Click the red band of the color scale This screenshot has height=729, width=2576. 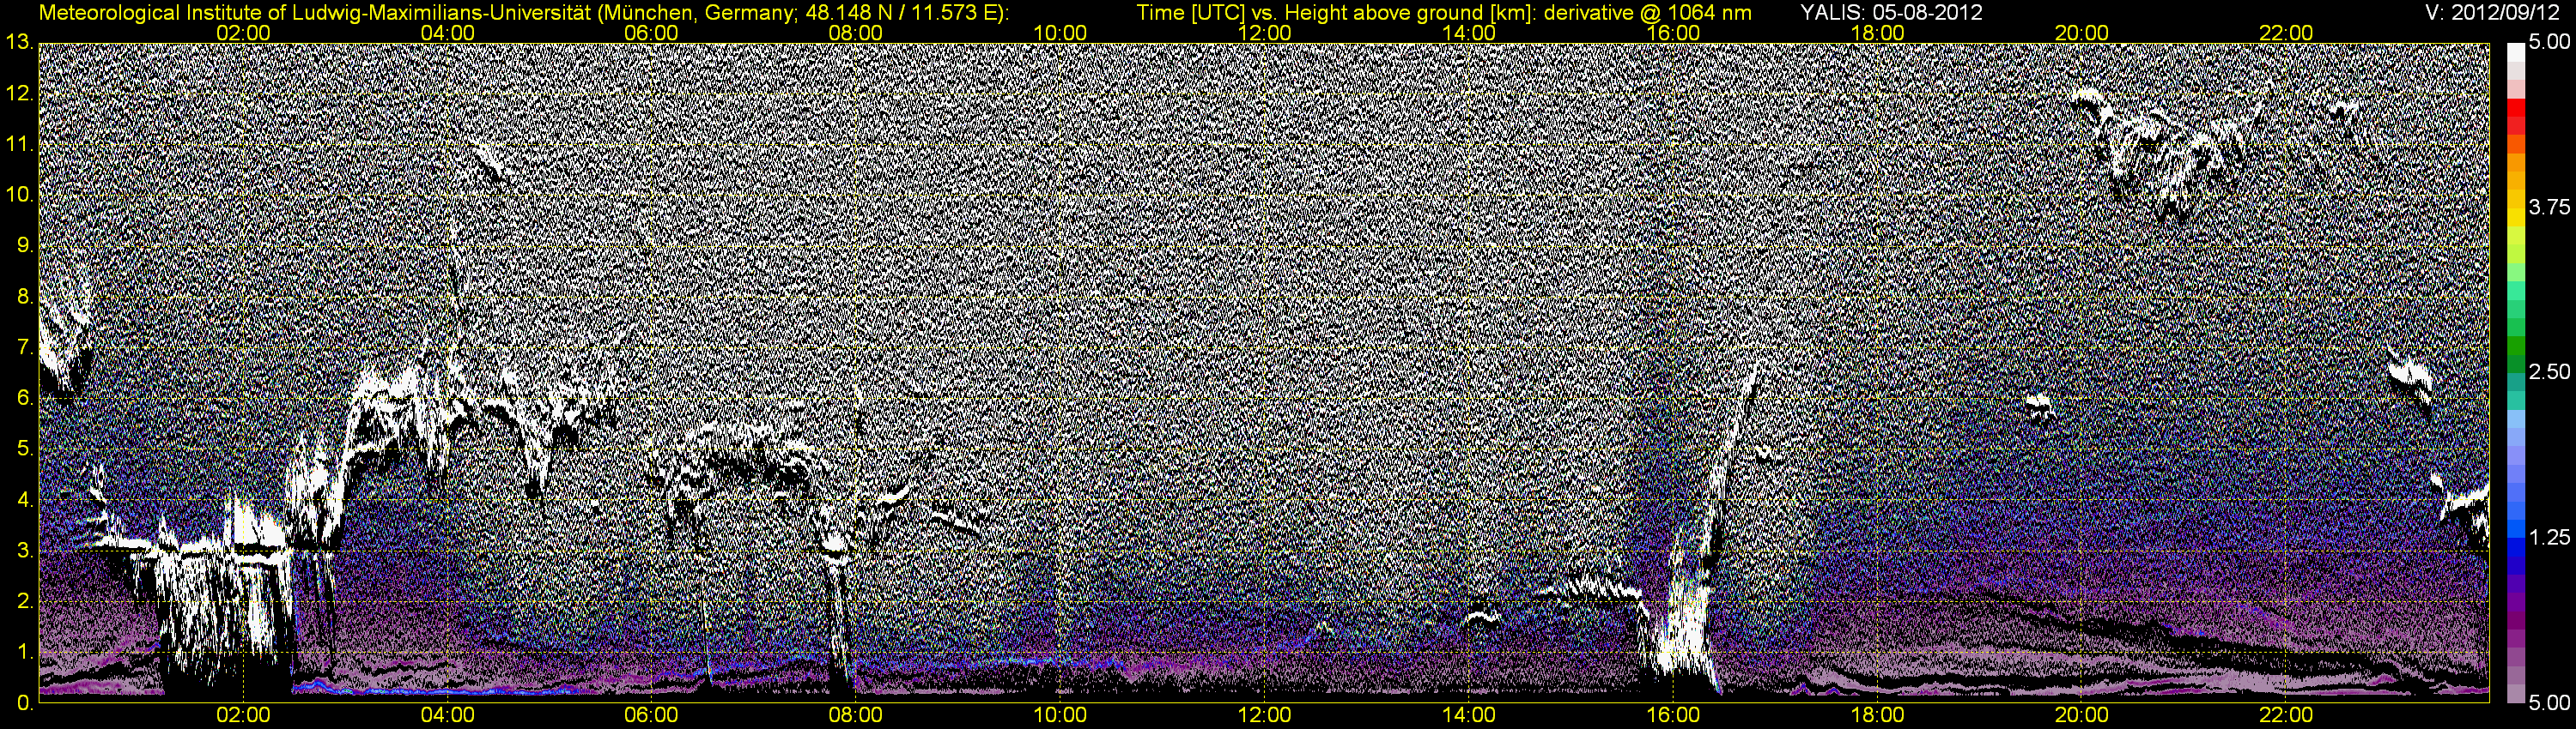tap(2515, 108)
